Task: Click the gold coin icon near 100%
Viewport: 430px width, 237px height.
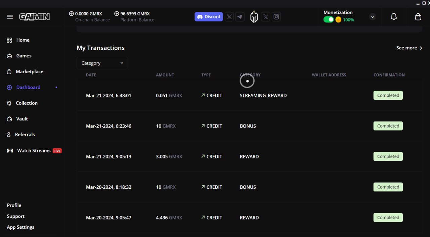Action: 338,20
